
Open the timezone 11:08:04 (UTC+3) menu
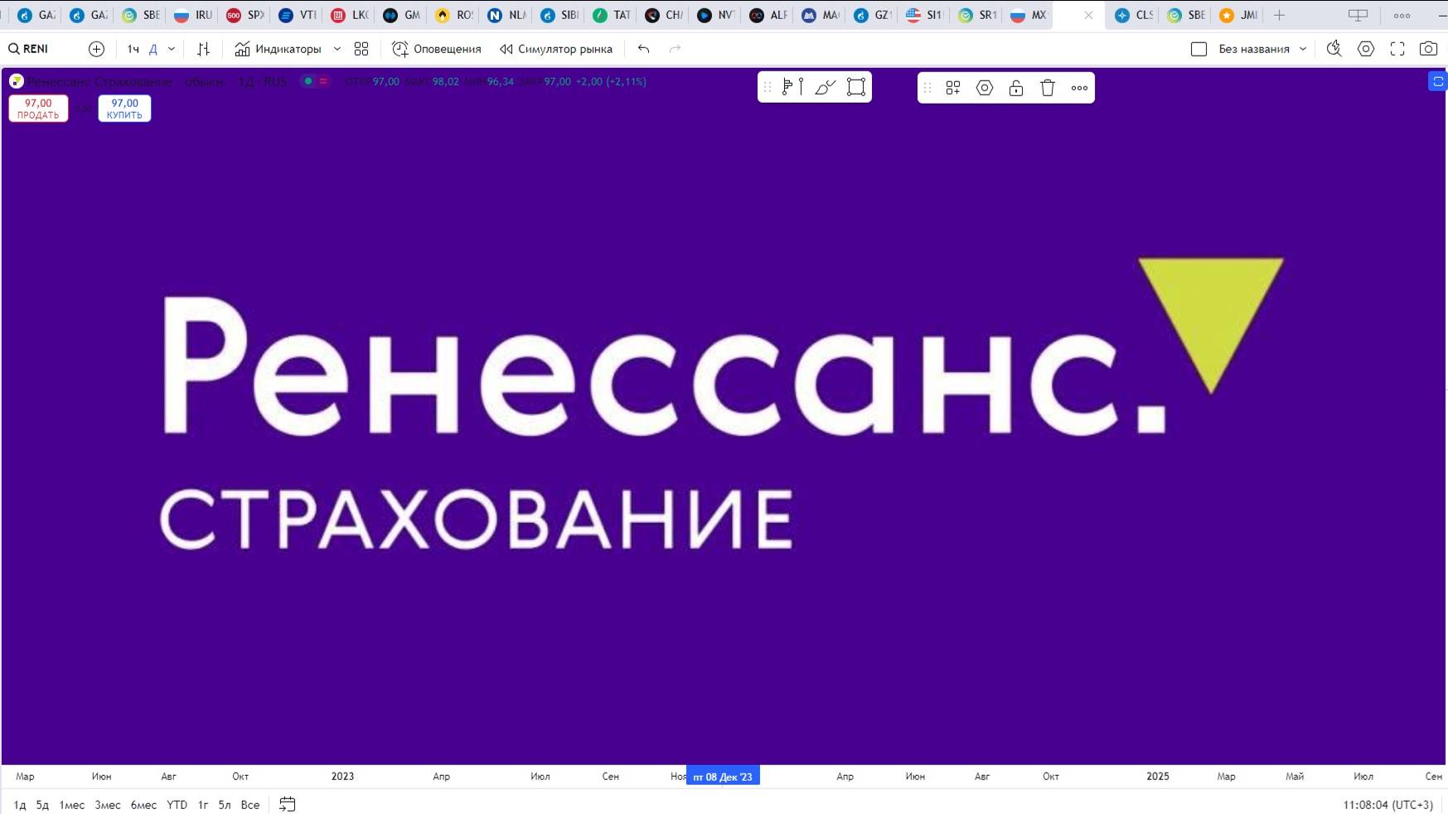[x=1387, y=805]
